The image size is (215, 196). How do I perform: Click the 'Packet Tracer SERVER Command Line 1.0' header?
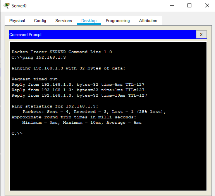pos(62,52)
